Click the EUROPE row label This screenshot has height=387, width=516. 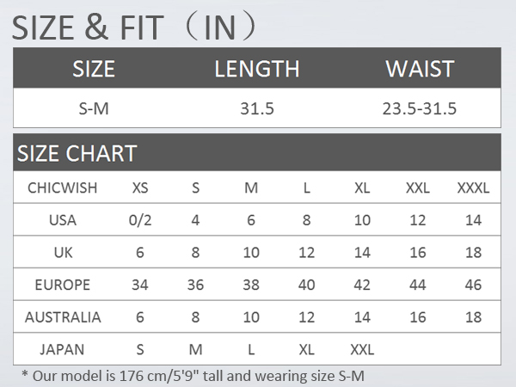coord(63,285)
